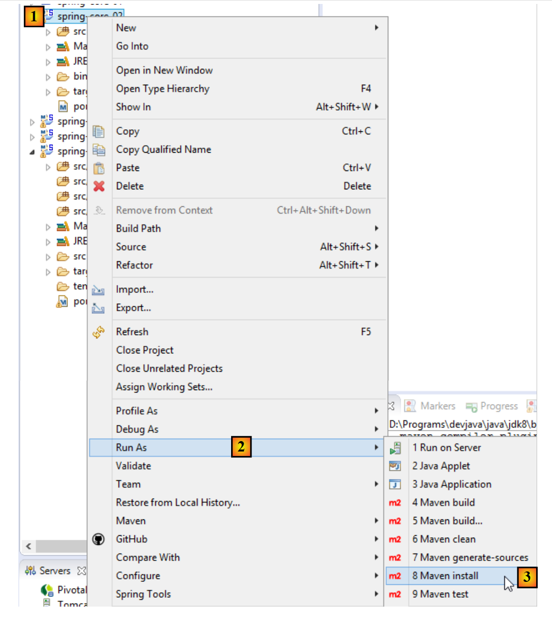Screen dimensions: 552x621
Task: Select the Pivotal server tree item
Action: click(71, 590)
